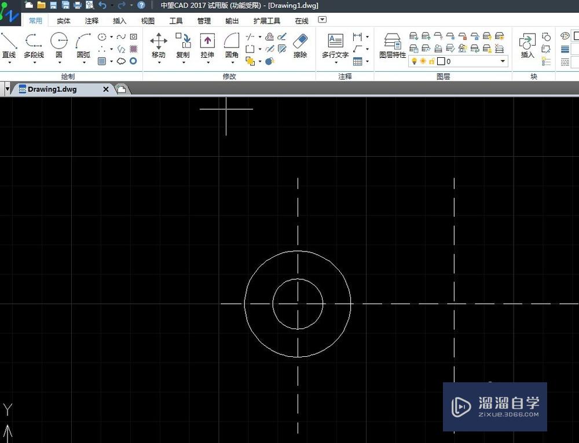Click the Insert block (插入) icon

point(527,45)
